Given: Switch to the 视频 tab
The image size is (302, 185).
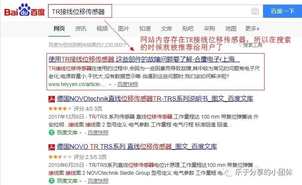Looking at the screenshot, I should (102, 29).
